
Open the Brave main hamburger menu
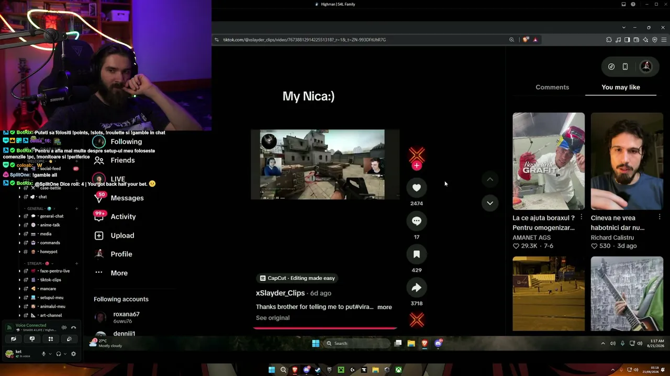(x=664, y=40)
